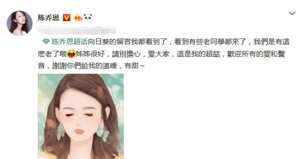Click the crown membership level icon
This screenshot has height=159, width=302.
click(78, 18)
